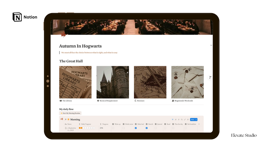Click the plus to add a column
The image size is (263, 148).
(x=199, y=124)
